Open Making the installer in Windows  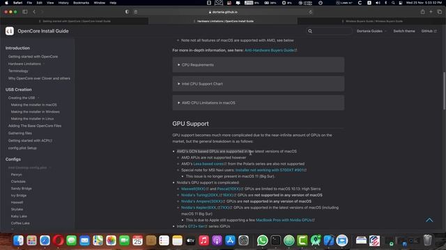point(36,112)
